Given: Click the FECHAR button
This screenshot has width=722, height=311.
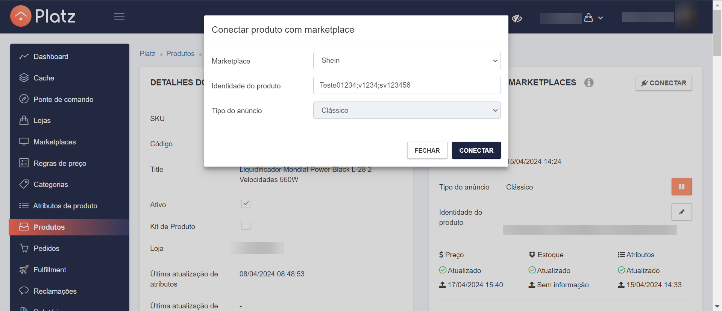Looking at the screenshot, I should [427, 150].
